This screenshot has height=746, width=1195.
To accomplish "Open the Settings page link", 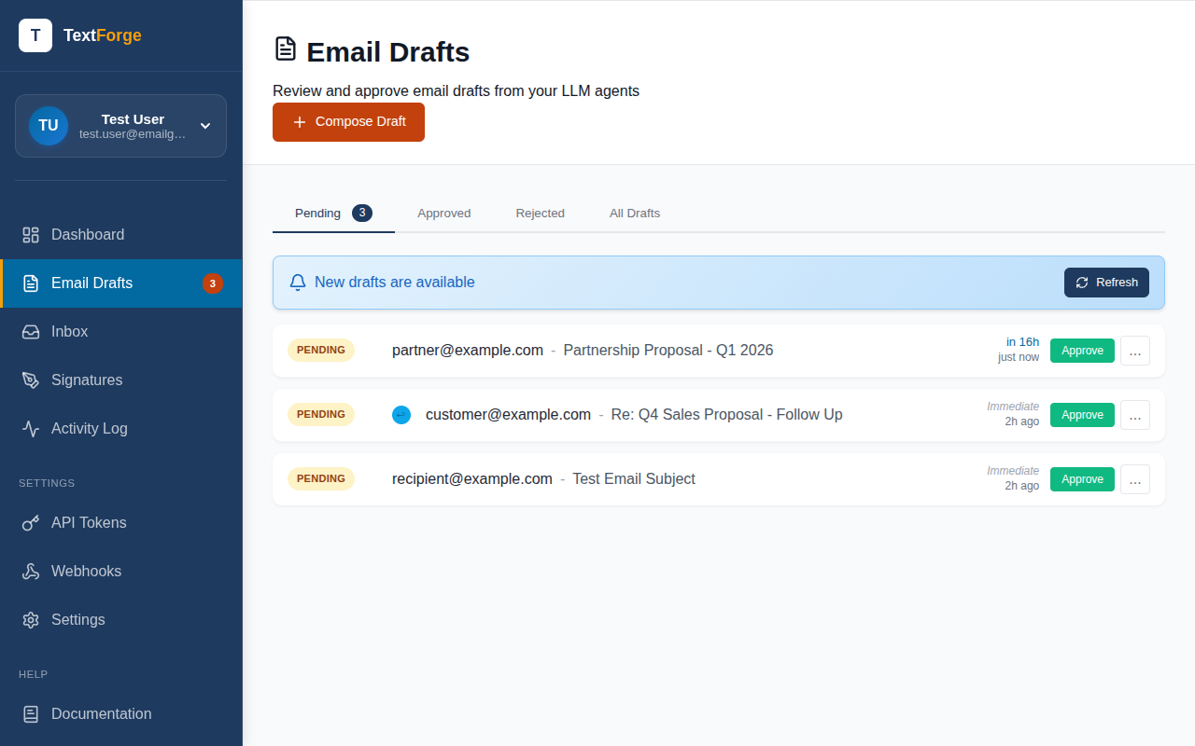I will (121, 620).
